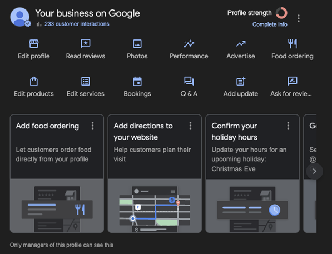
Task: Open 233 customer interactions link
Action: [x=77, y=24]
